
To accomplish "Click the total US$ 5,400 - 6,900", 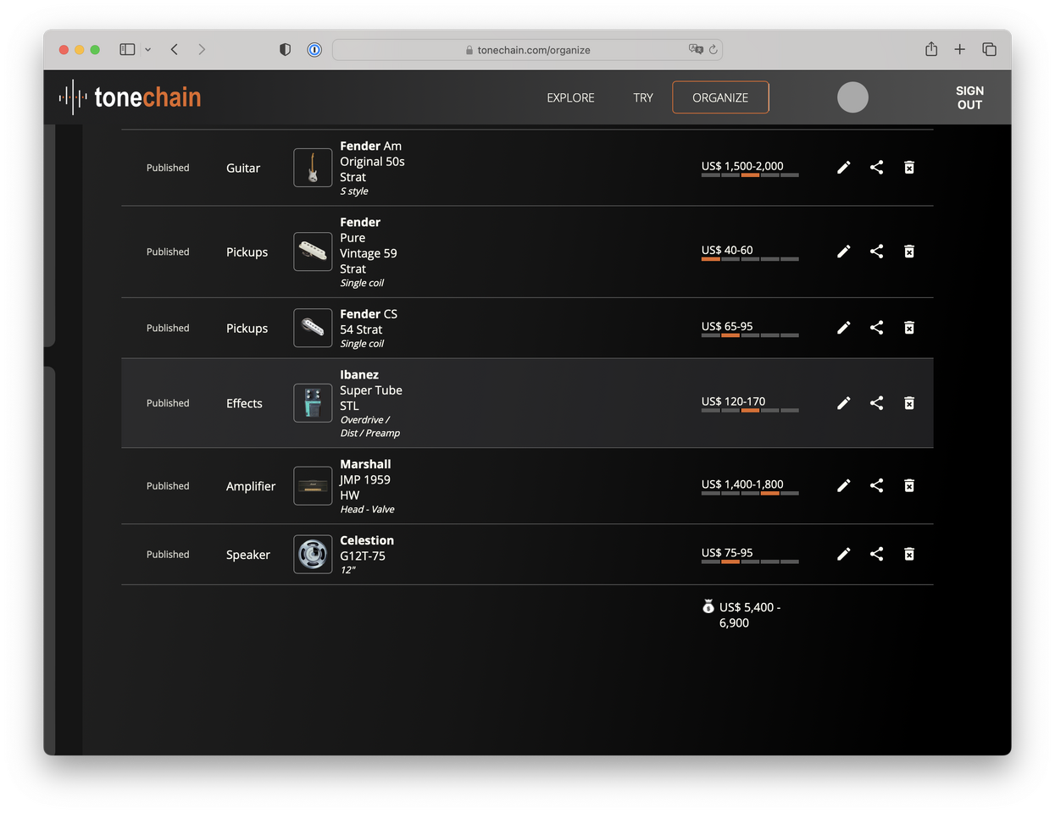I will coord(750,615).
